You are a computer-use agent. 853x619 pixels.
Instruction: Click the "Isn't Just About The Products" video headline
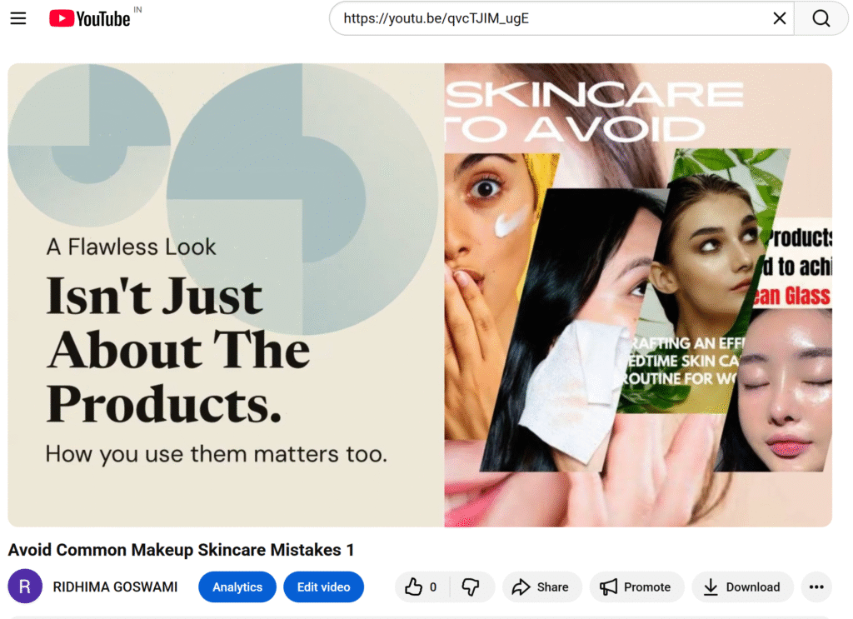coord(177,350)
